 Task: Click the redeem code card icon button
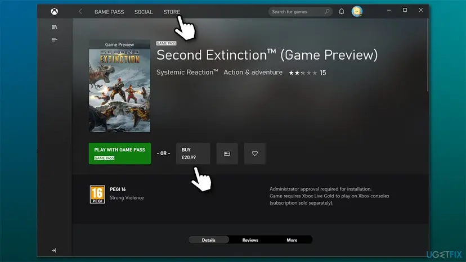coord(227,153)
